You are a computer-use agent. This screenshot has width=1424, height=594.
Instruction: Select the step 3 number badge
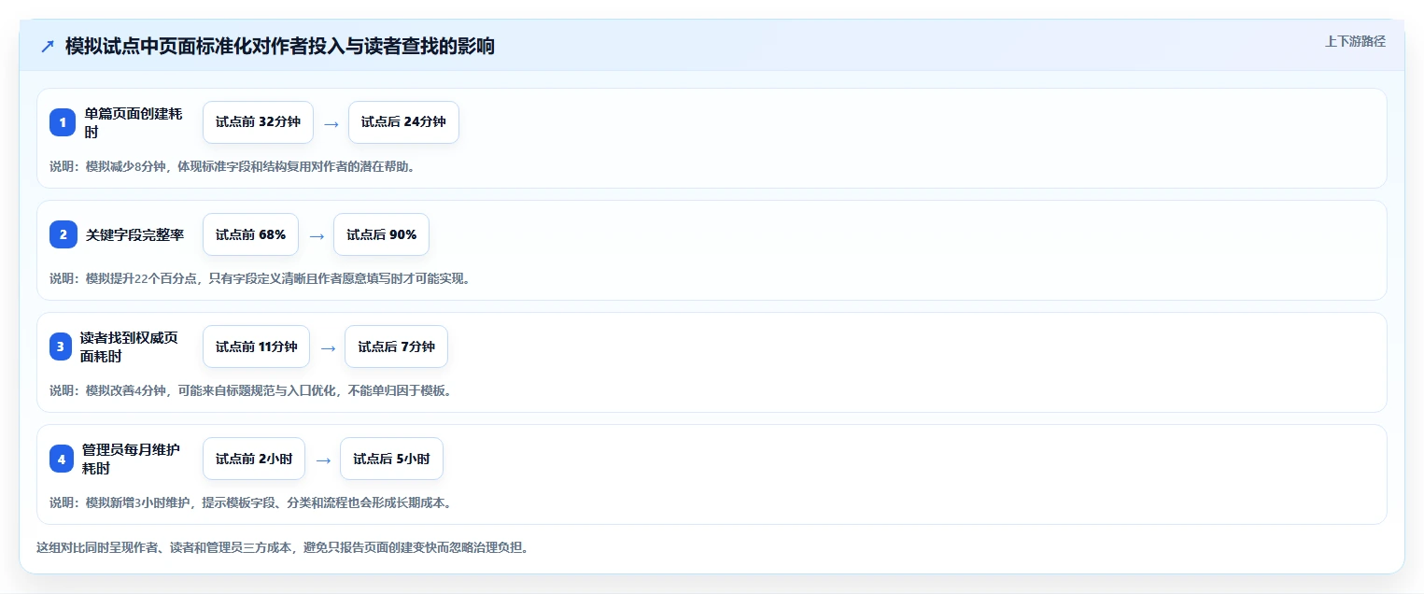click(61, 346)
